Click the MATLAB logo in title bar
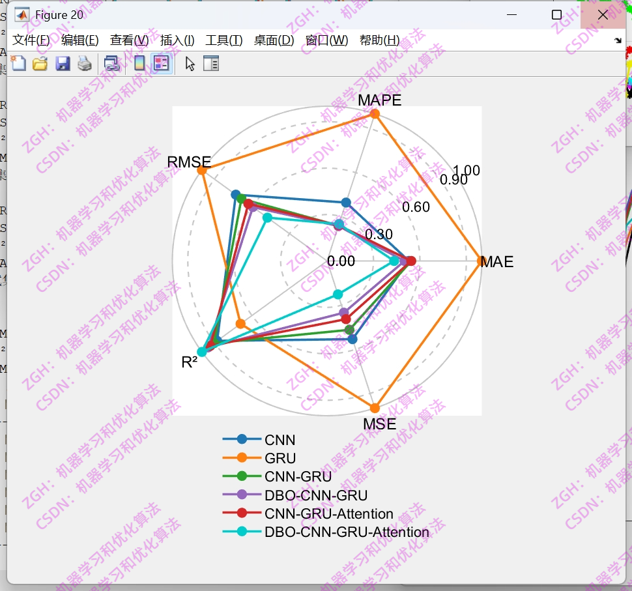Screen dimensions: 632x591 pyautogui.click(x=22, y=15)
